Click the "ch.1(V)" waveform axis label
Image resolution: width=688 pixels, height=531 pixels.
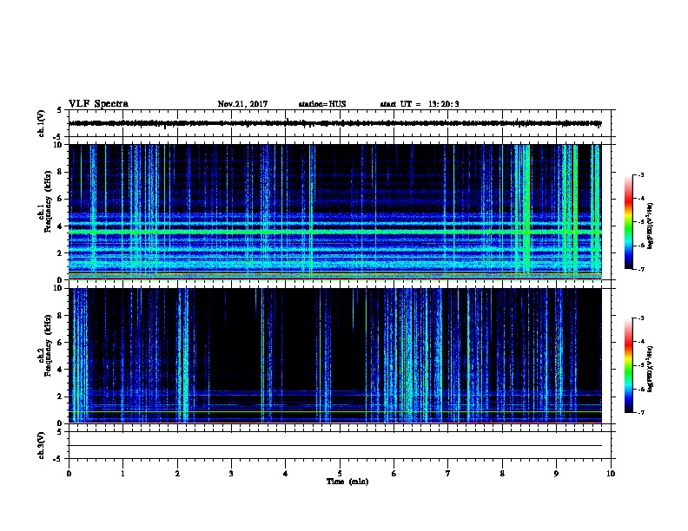click(42, 123)
